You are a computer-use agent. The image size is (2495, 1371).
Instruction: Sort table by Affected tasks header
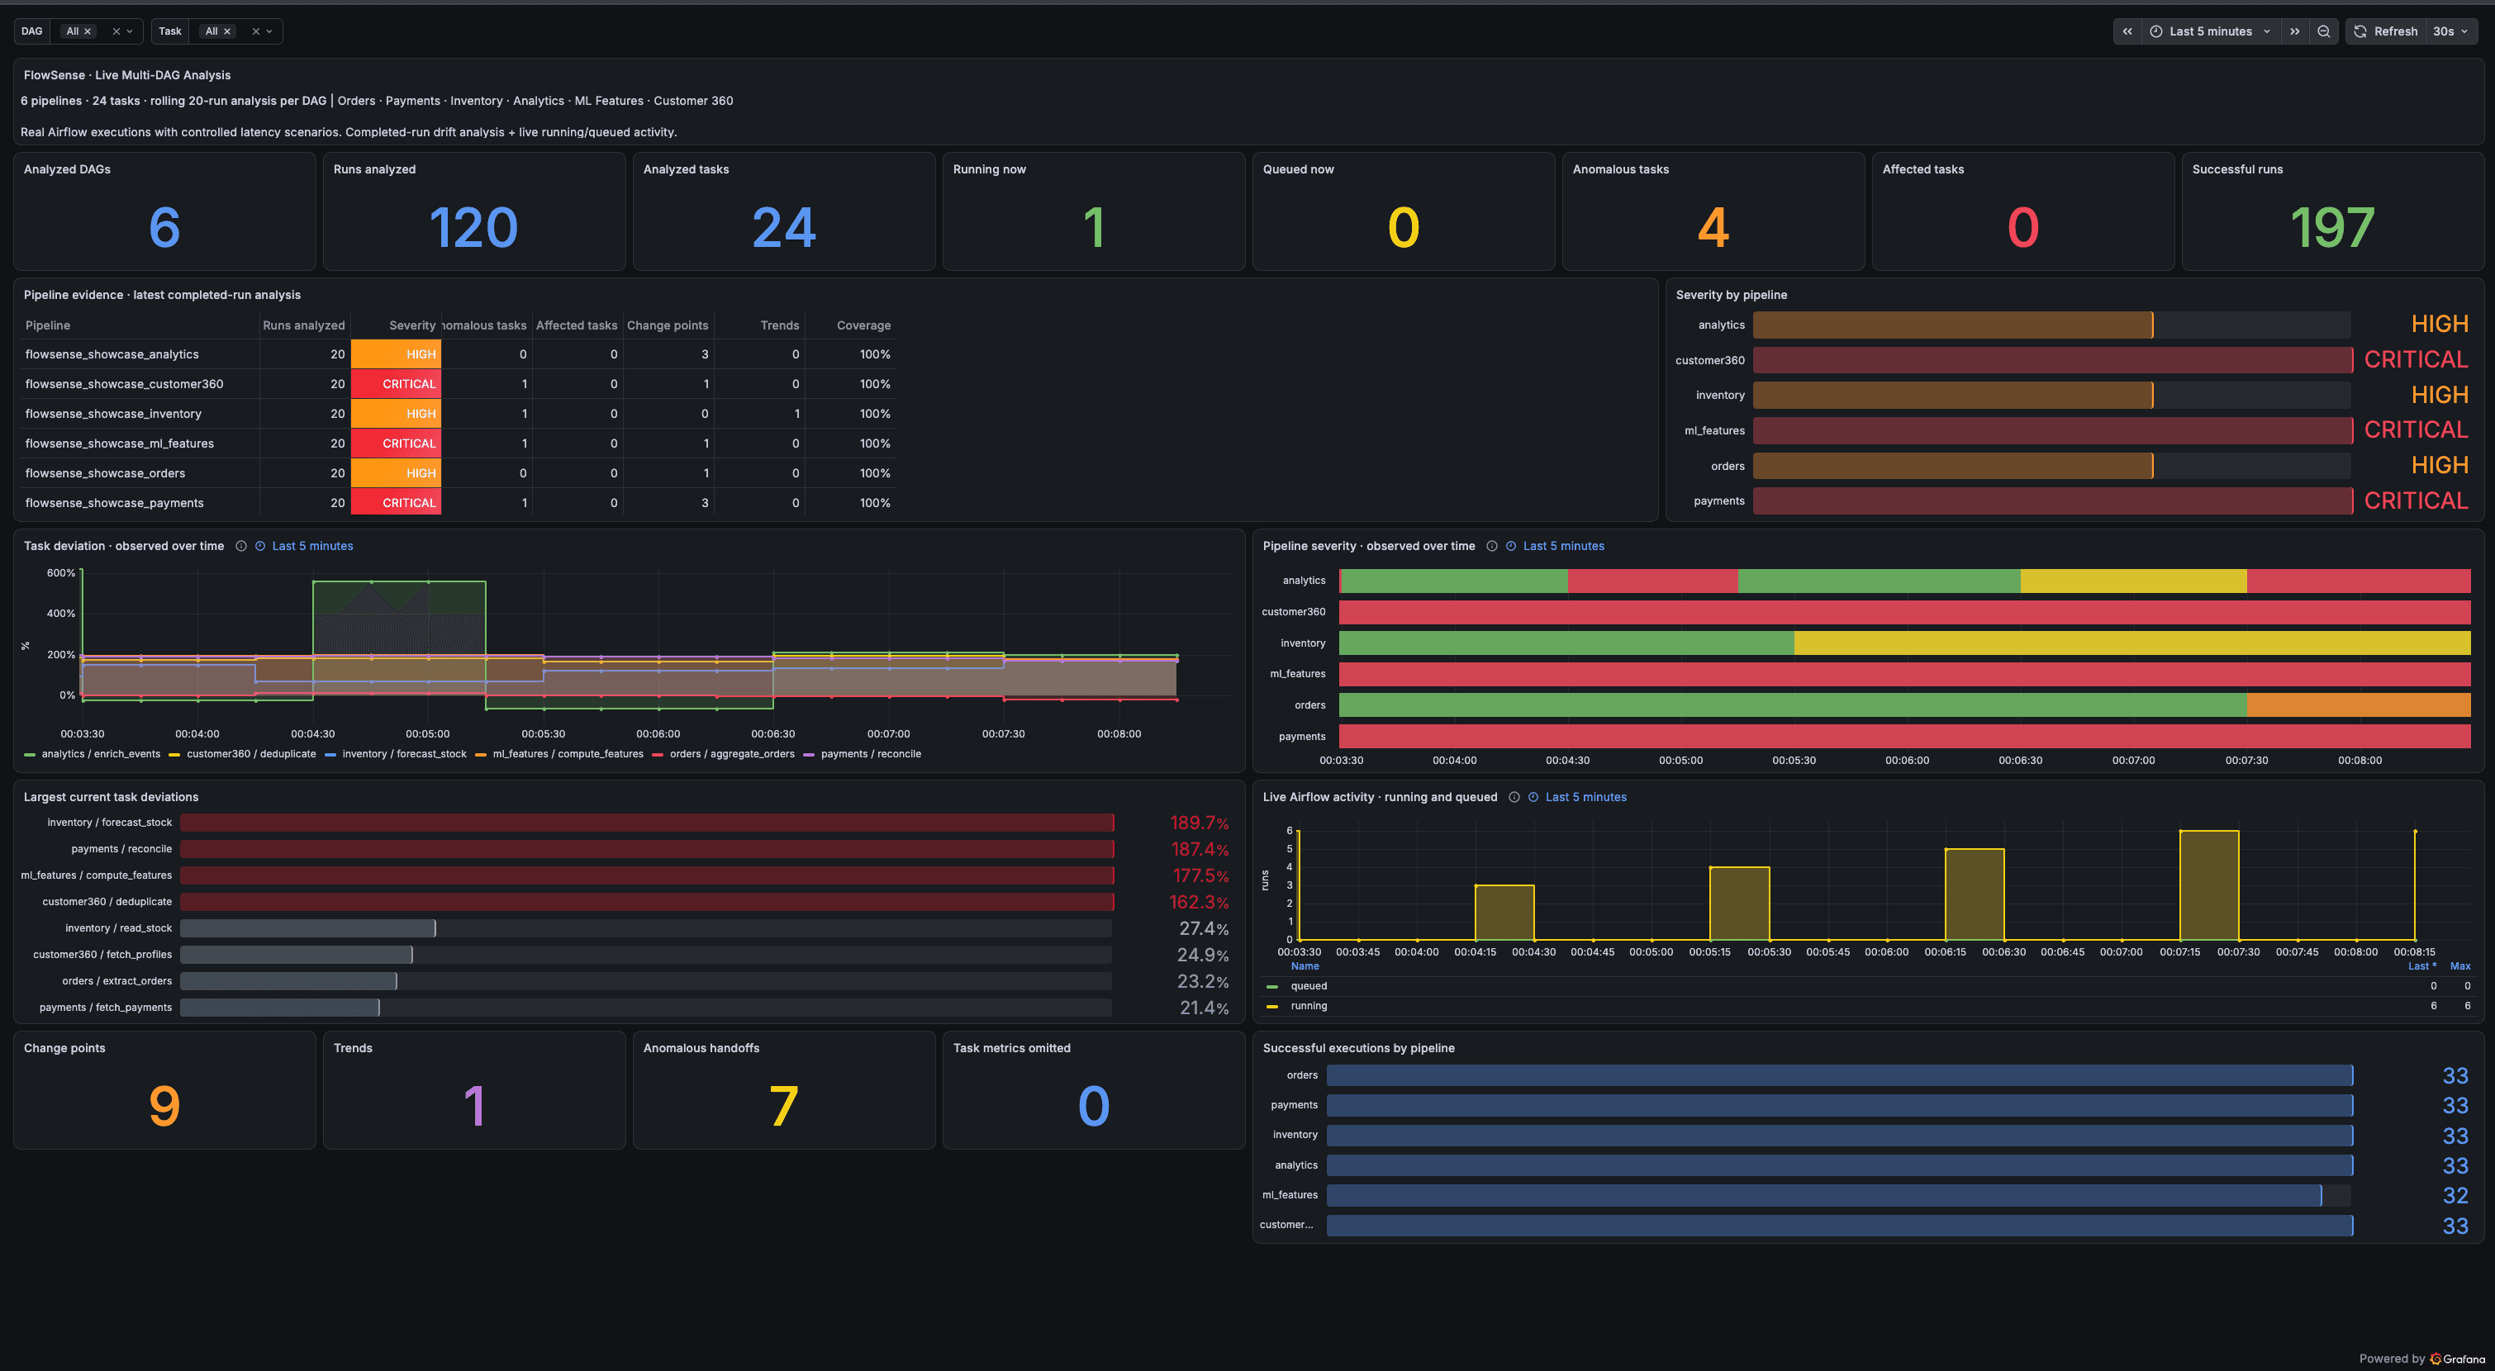577,325
